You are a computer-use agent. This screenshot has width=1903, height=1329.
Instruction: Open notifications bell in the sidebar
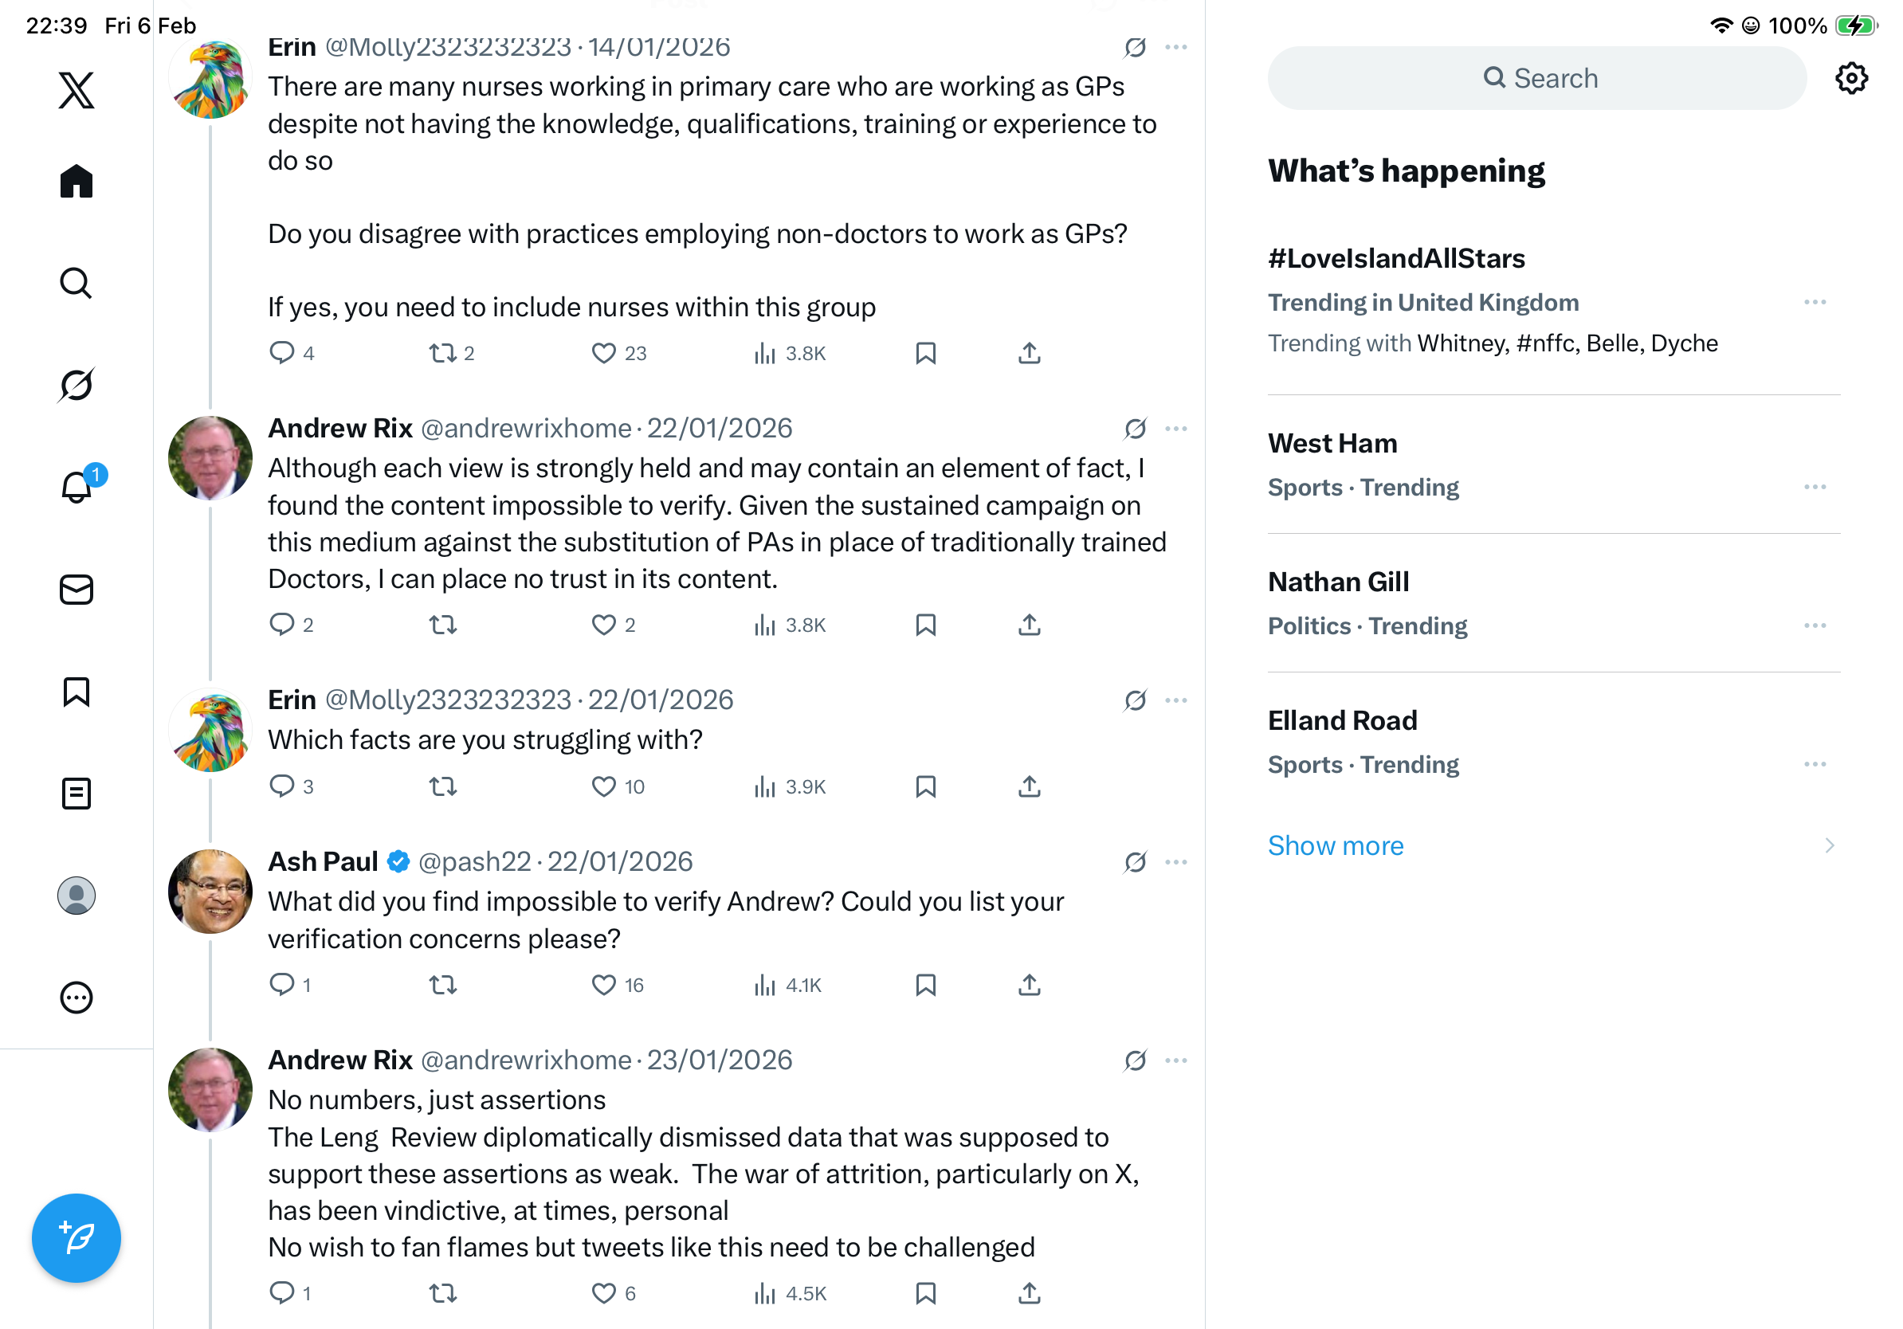[77, 486]
